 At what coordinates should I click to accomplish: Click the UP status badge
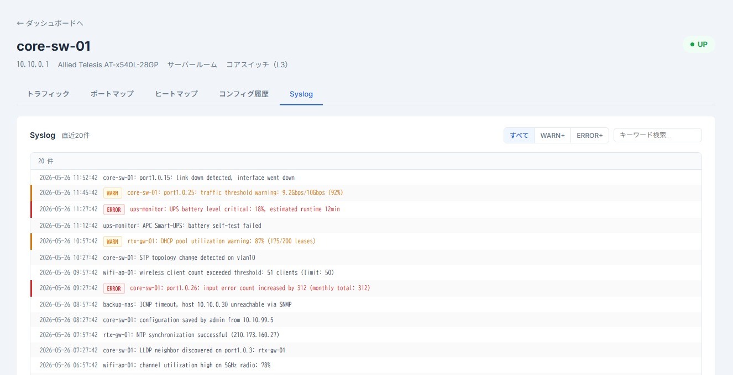pos(699,44)
